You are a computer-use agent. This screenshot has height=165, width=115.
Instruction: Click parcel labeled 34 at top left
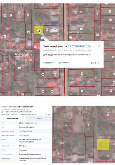[19, 13]
